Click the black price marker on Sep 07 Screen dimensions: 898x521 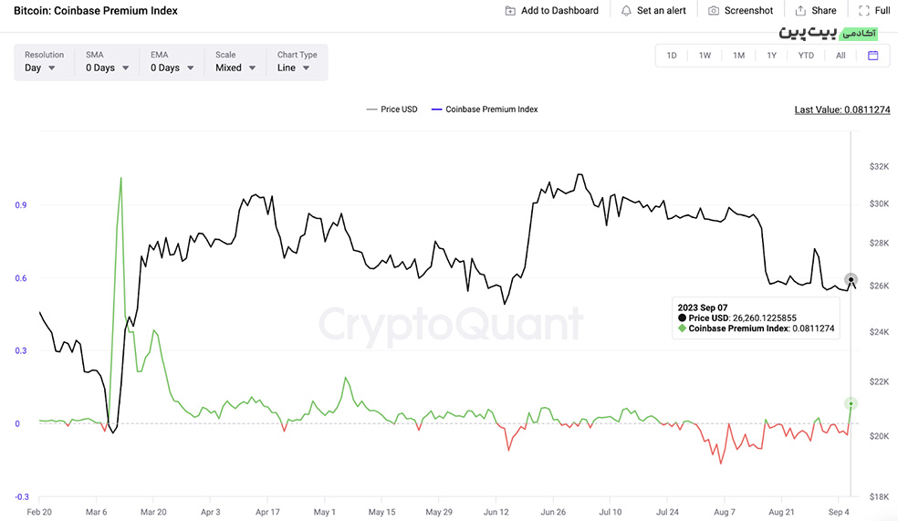tap(851, 280)
